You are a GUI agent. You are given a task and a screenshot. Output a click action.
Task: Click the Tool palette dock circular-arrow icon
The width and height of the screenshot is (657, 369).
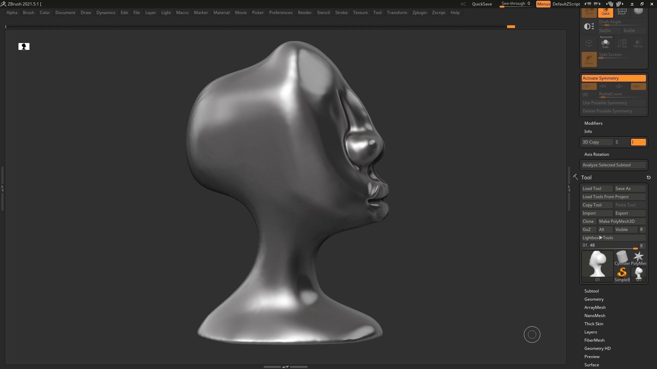point(648,177)
